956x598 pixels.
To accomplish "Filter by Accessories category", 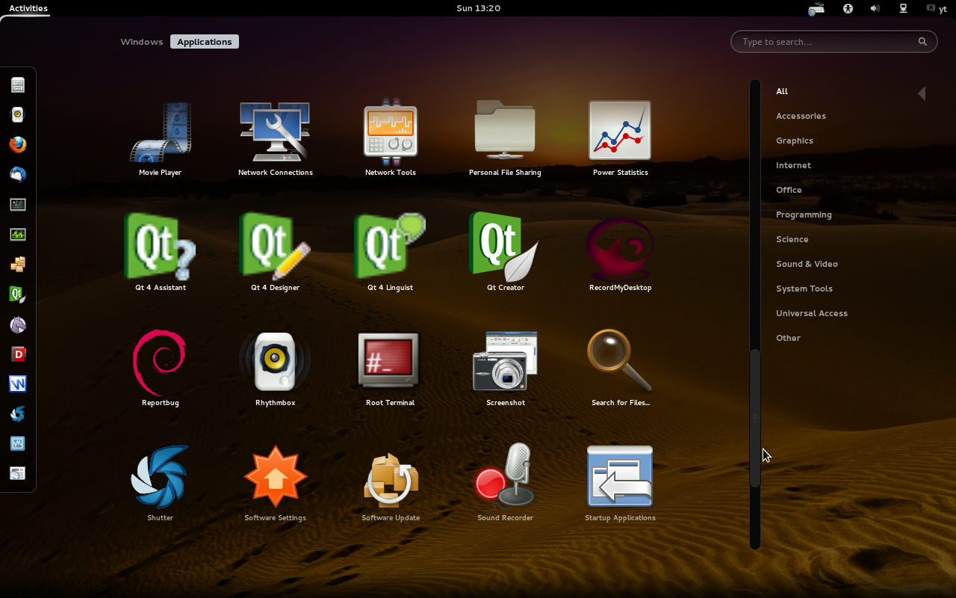I will click(801, 116).
